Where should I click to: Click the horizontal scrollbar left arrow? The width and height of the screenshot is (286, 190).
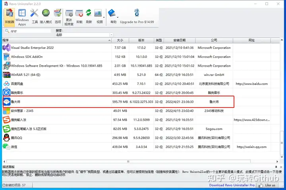[x=4, y=161]
